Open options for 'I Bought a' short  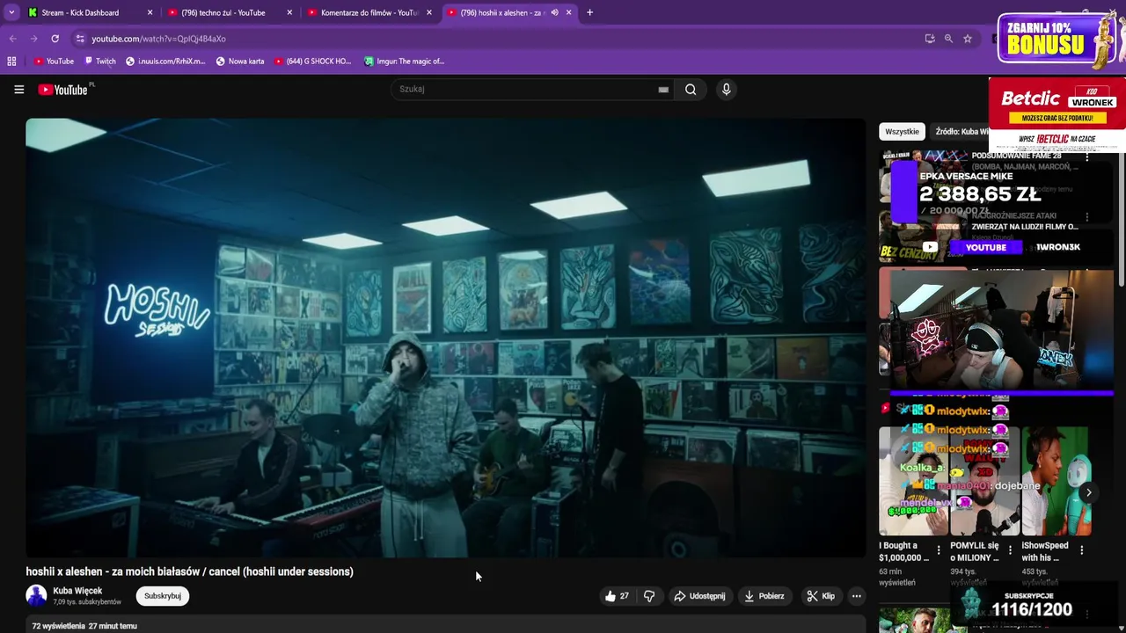pos(939,550)
